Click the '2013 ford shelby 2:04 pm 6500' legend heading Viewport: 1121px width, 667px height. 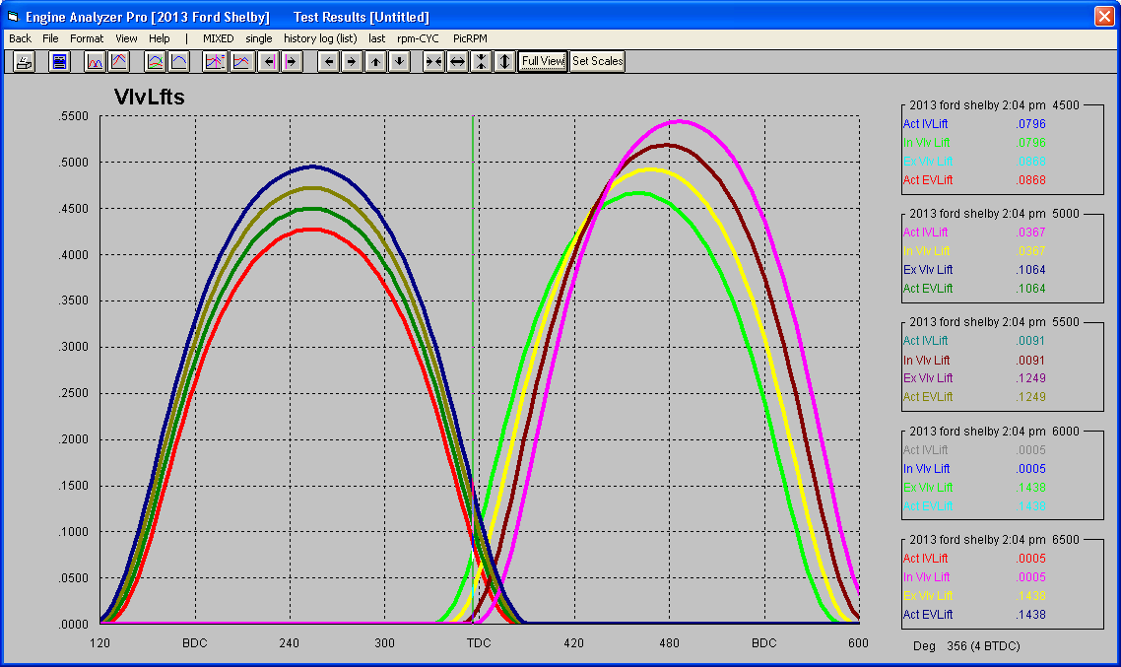point(995,540)
